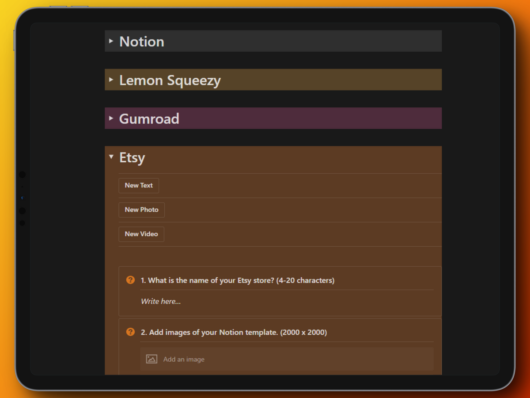The width and height of the screenshot is (530, 398).
Task: Click the blue sensor dot on tablet bezel
Action: coord(22,198)
